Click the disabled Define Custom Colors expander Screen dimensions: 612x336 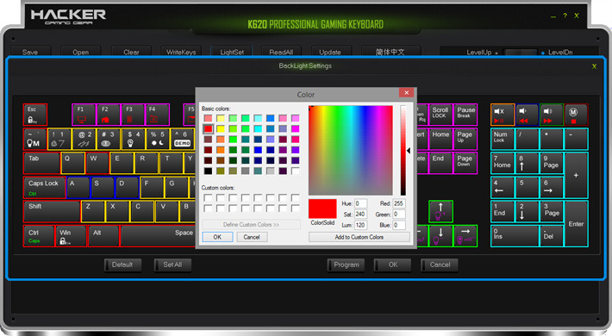pos(251,225)
